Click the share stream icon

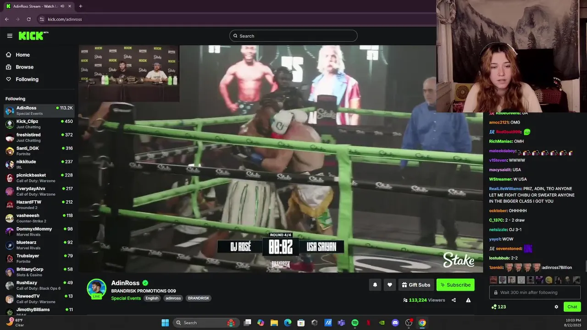(x=454, y=300)
